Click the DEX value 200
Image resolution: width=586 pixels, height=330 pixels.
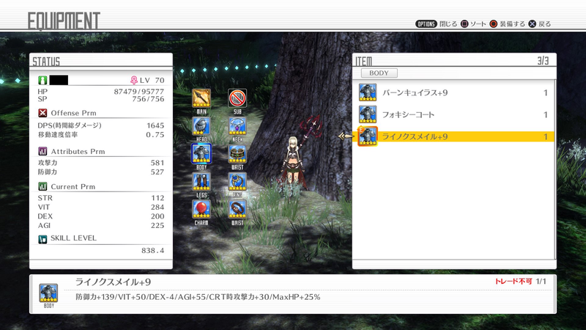click(x=157, y=216)
